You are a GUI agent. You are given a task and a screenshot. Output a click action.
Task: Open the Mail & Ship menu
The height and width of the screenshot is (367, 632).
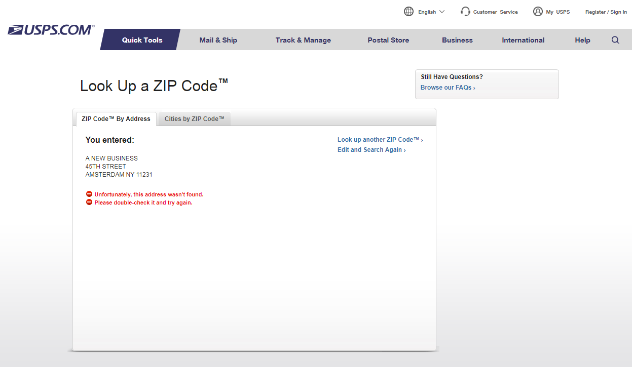pos(218,40)
